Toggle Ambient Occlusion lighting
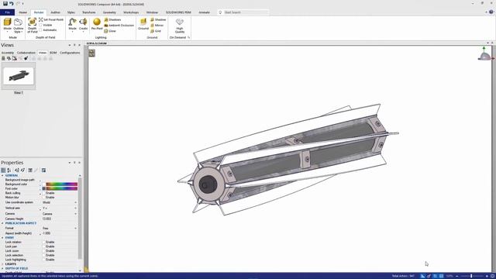The image size is (496, 279). pos(119,26)
